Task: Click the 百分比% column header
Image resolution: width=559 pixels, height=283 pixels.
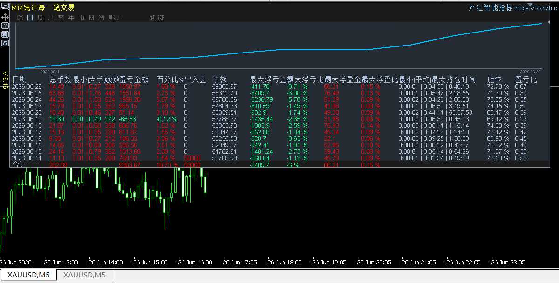Action: click(170, 80)
